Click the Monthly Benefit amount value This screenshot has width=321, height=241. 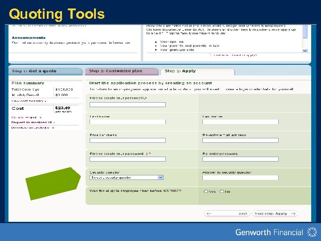62,95
